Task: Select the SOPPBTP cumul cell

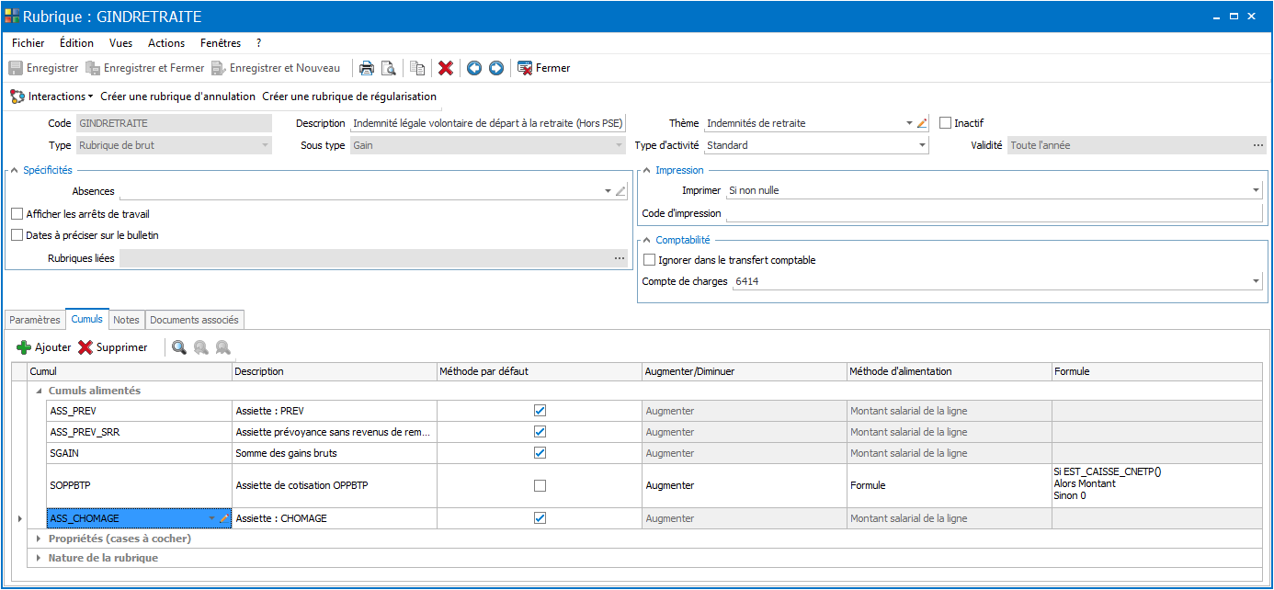Action: tap(139, 485)
